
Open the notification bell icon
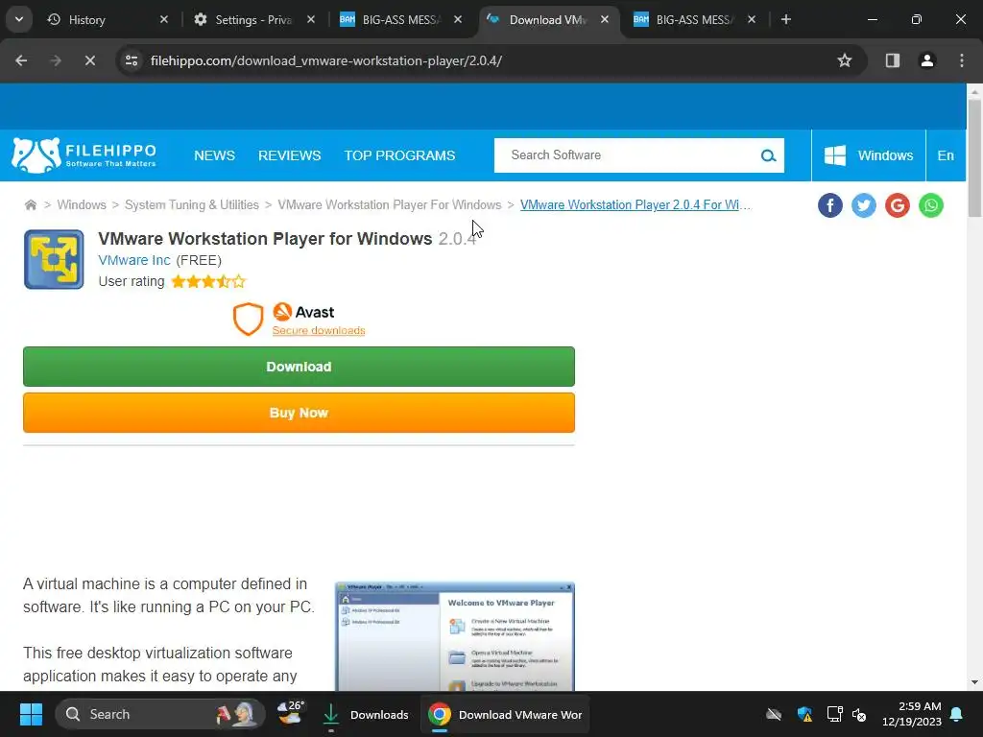957,714
